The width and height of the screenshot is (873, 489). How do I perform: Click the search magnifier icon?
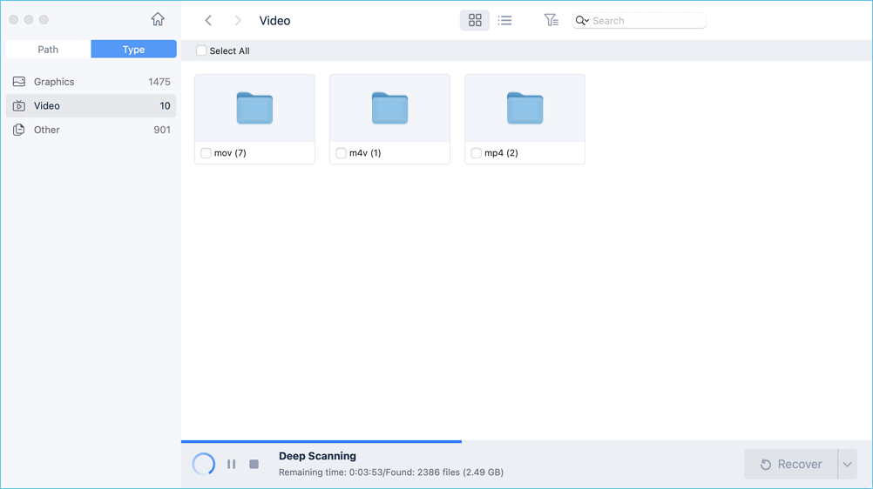click(582, 21)
